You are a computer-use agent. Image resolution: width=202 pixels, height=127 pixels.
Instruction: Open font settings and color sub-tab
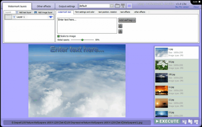pos(85,12)
